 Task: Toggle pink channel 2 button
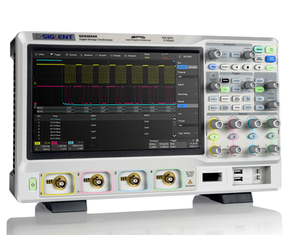[x=234, y=136]
